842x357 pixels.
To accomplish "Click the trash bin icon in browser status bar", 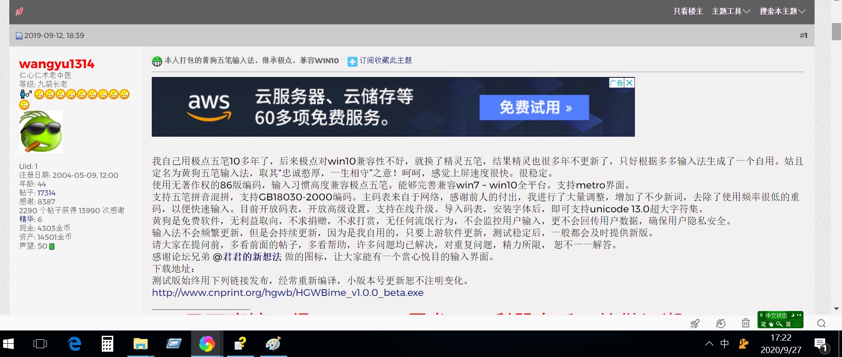I will click(746, 323).
